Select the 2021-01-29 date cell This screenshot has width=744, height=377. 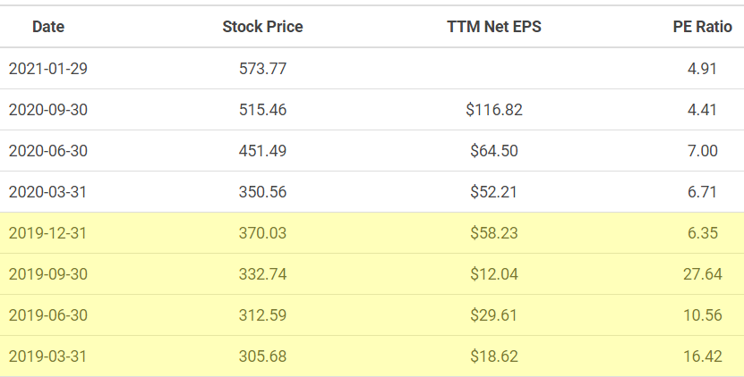point(48,68)
